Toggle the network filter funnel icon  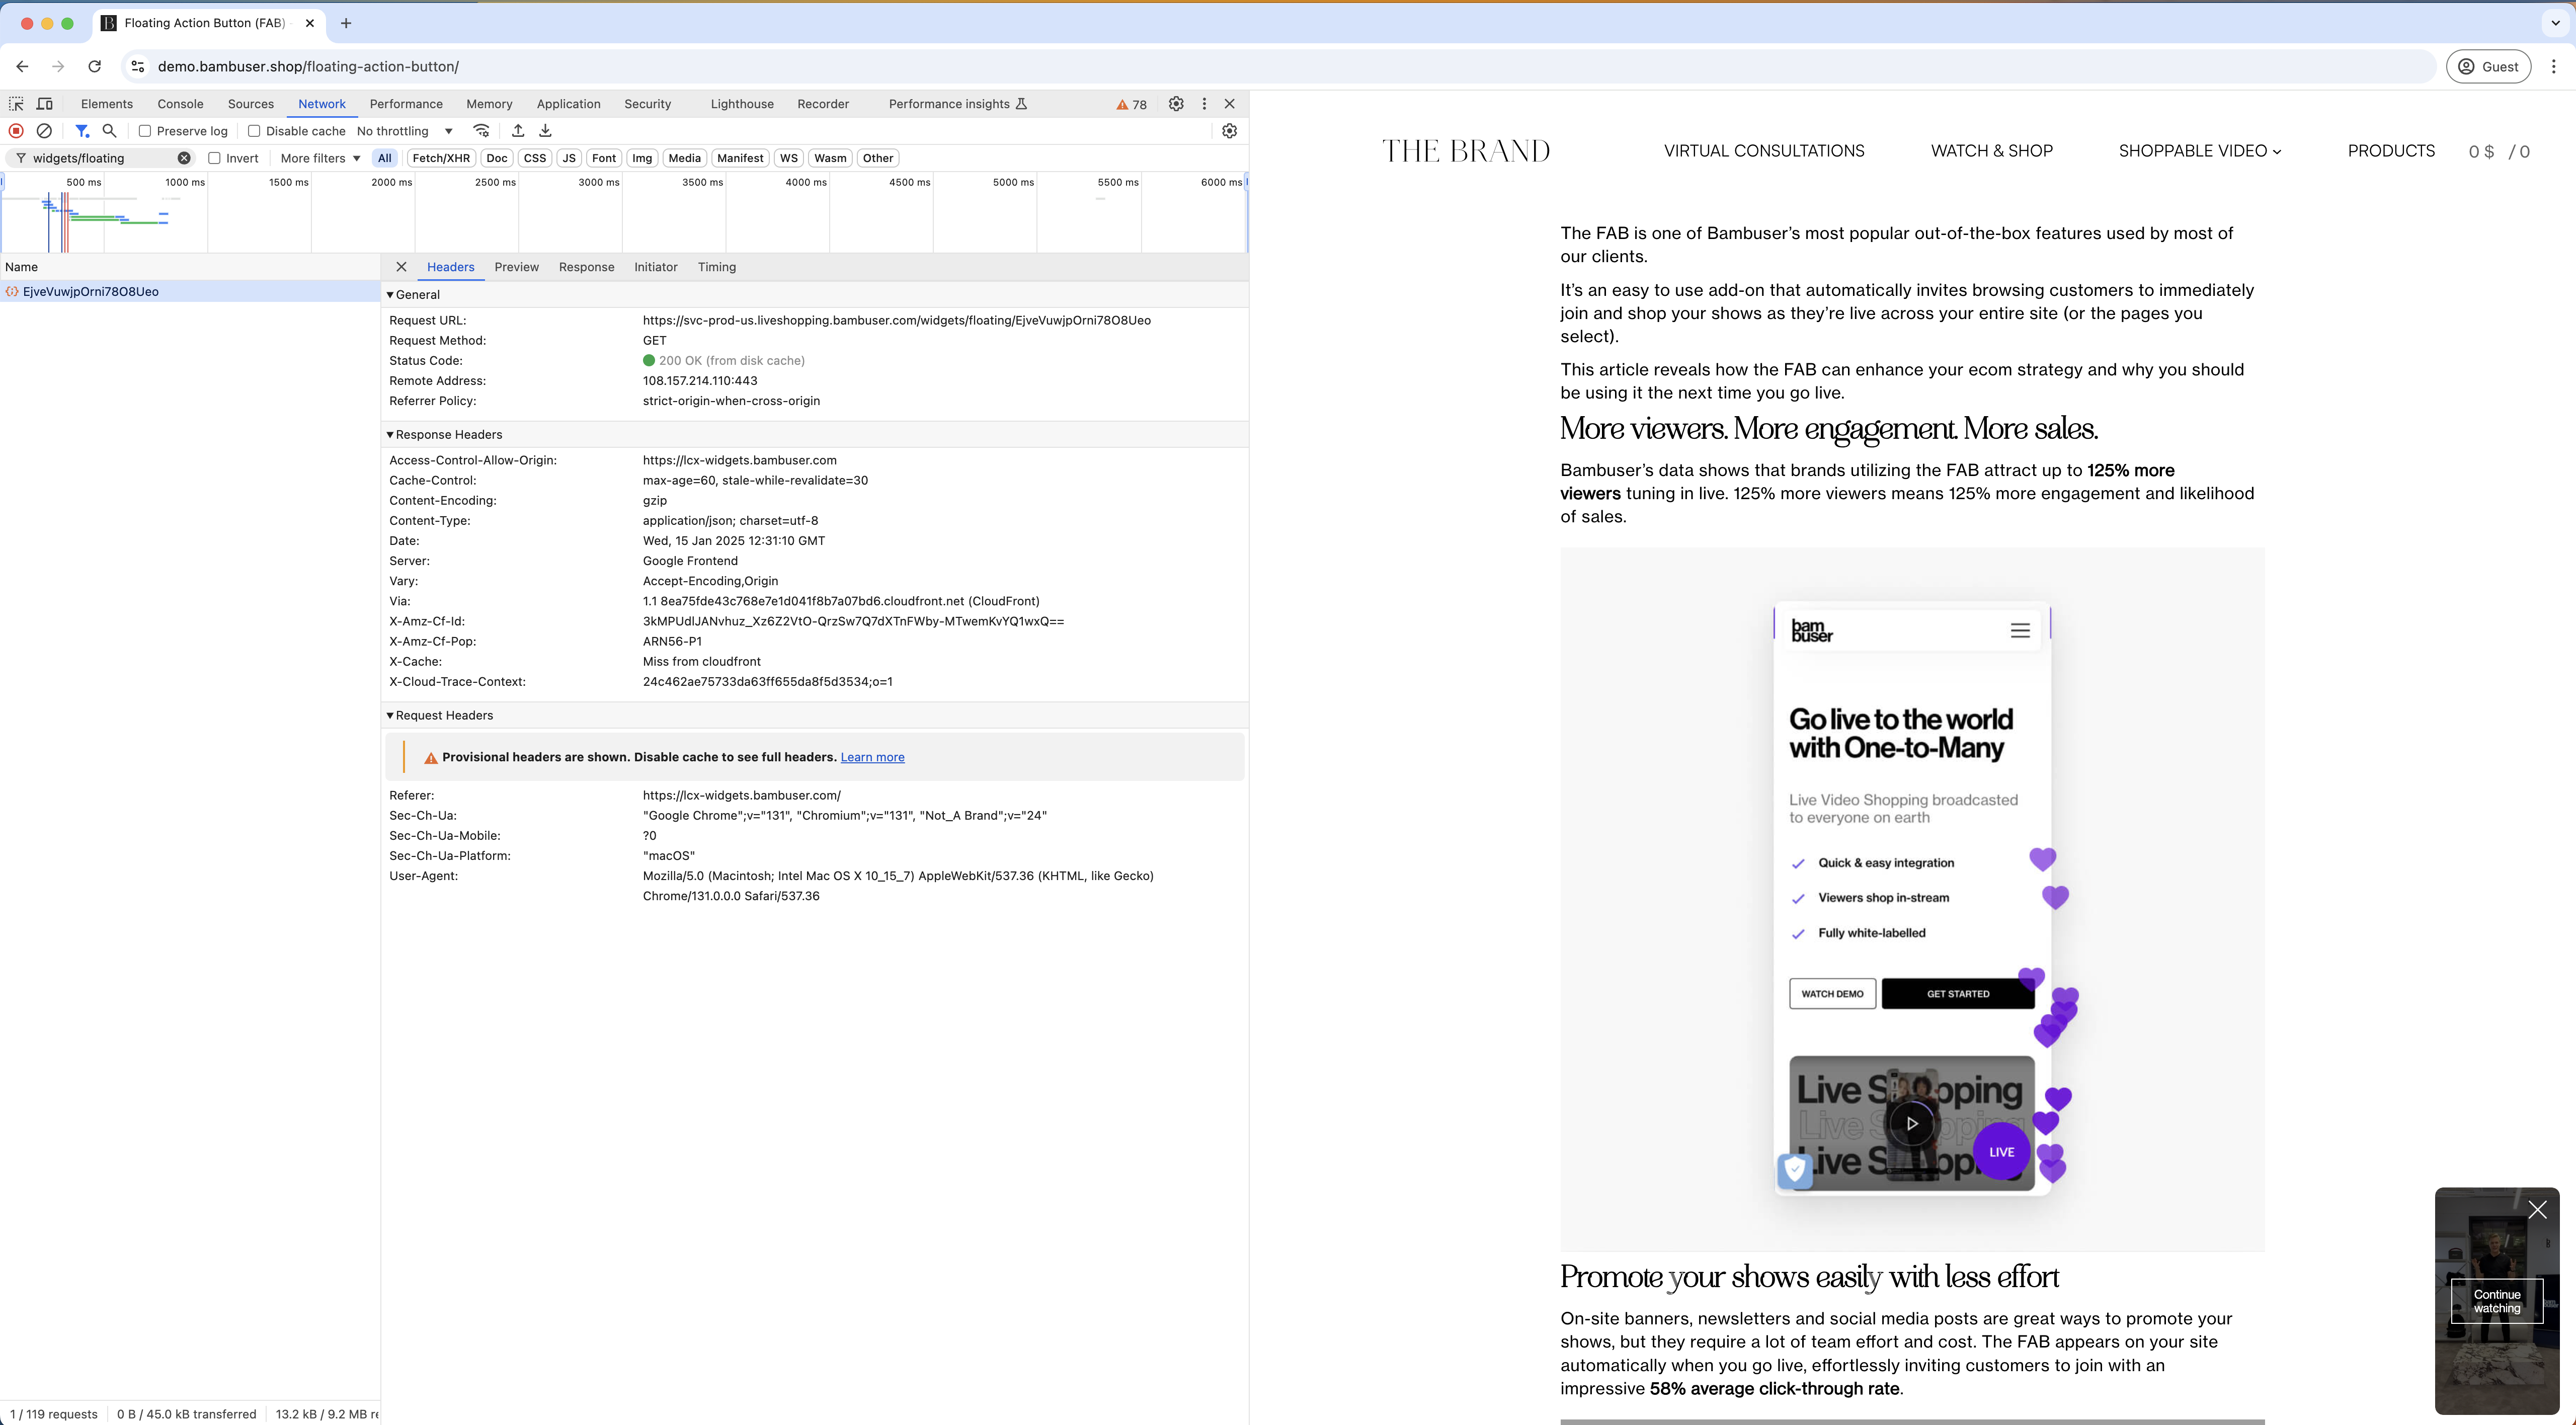coord(82,131)
